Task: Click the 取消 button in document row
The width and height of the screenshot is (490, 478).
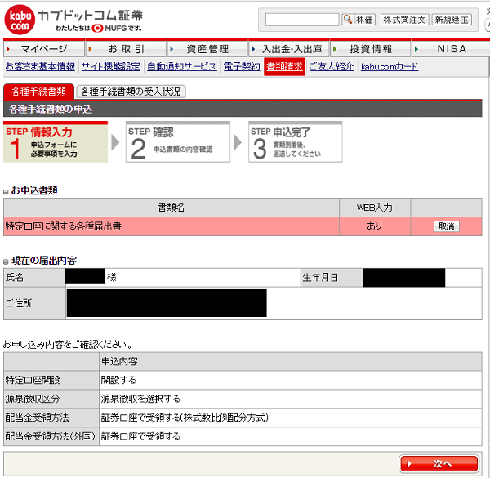Action: (x=446, y=226)
